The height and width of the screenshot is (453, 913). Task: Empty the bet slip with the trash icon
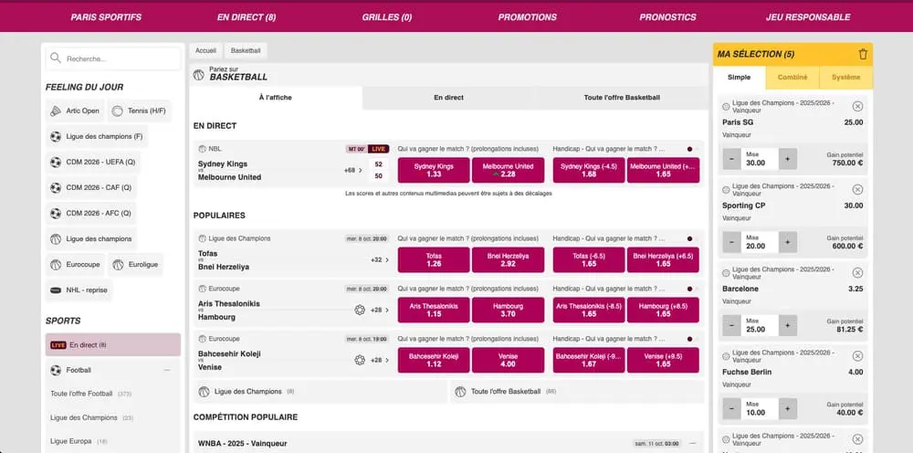(863, 55)
